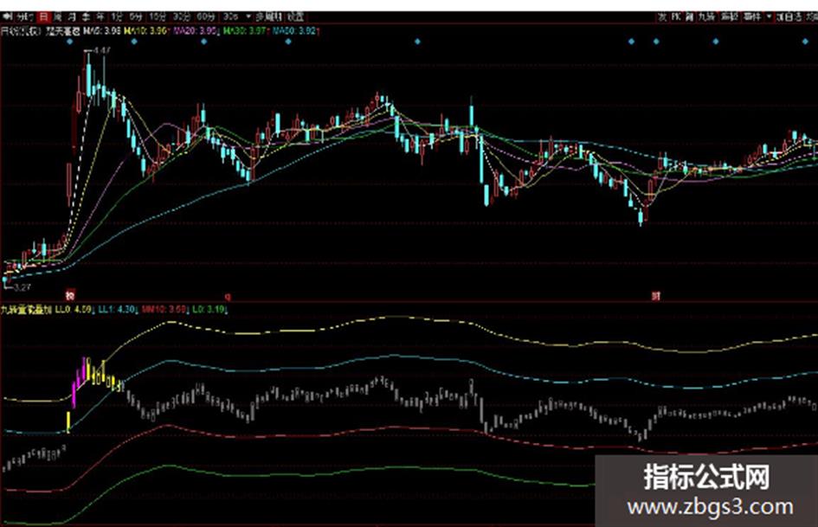Switch to the 分时 intraday view
818x527 pixels.
26,16
